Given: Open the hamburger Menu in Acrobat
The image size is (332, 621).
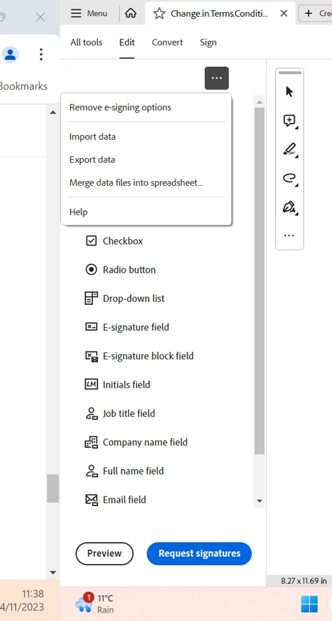Looking at the screenshot, I should (89, 14).
